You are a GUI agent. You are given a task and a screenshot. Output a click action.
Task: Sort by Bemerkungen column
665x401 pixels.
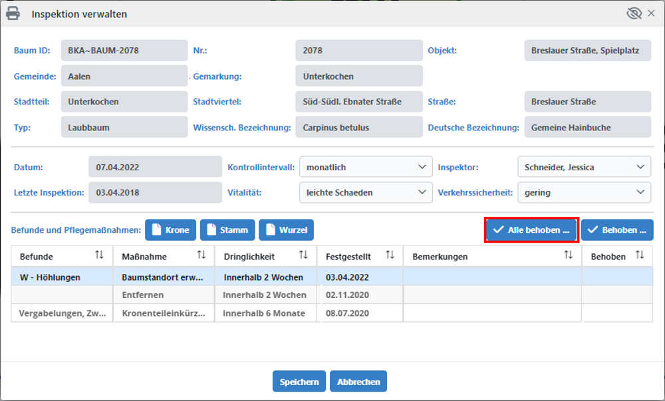pos(569,255)
